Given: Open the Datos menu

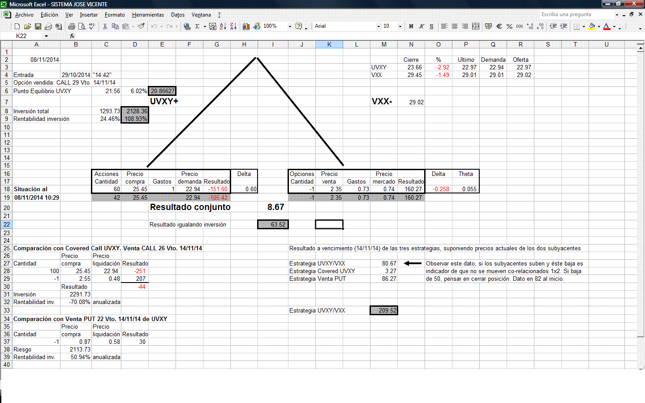Looking at the screenshot, I should pyautogui.click(x=178, y=15).
